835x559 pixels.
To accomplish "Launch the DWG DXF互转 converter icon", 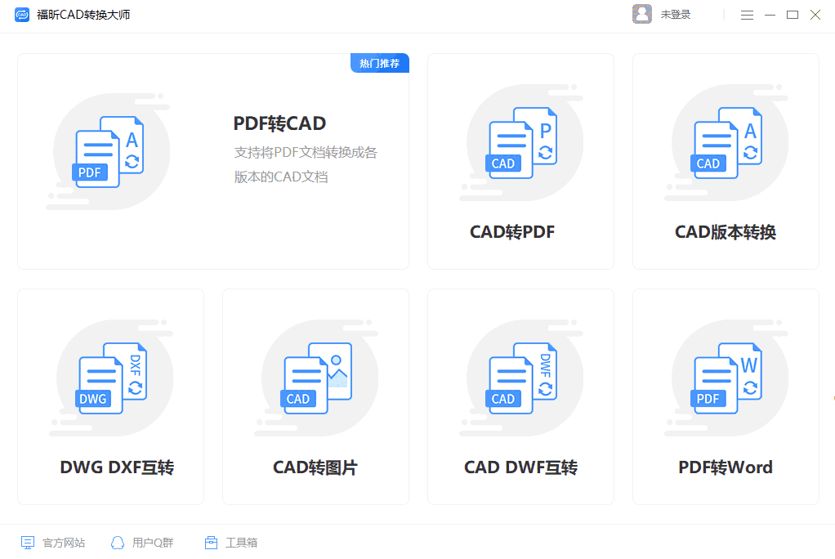I will tap(110, 378).
